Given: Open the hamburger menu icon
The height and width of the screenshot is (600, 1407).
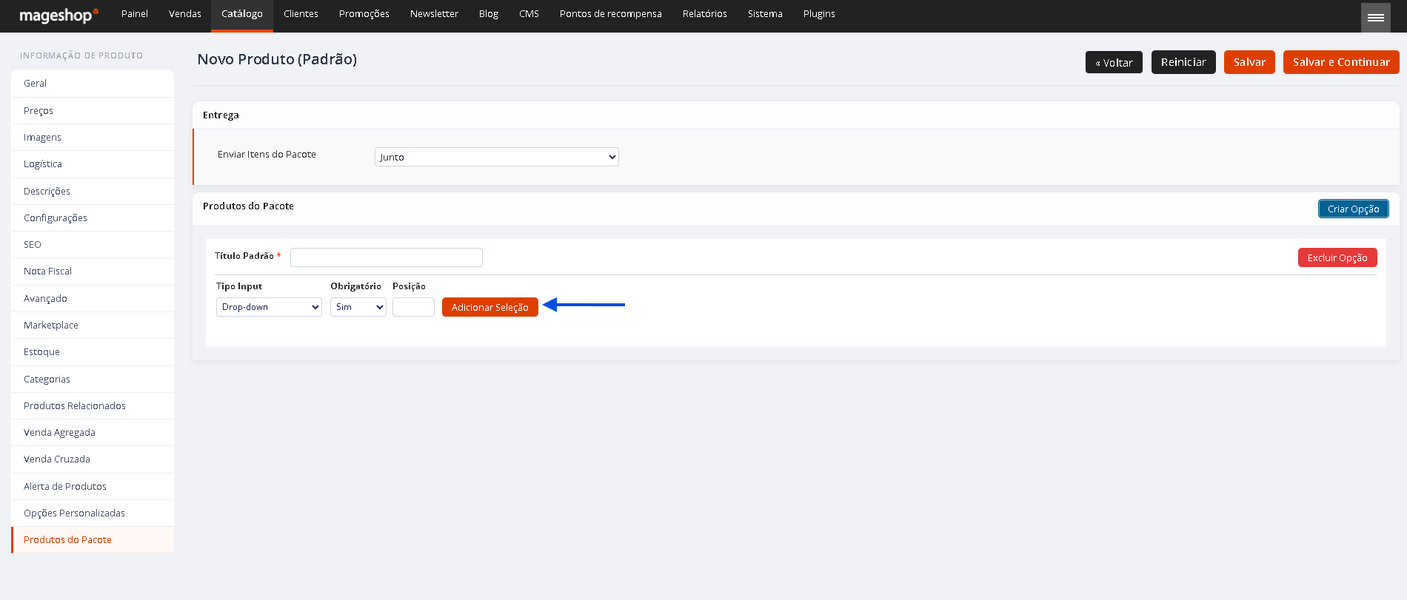Looking at the screenshot, I should [x=1375, y=18].
